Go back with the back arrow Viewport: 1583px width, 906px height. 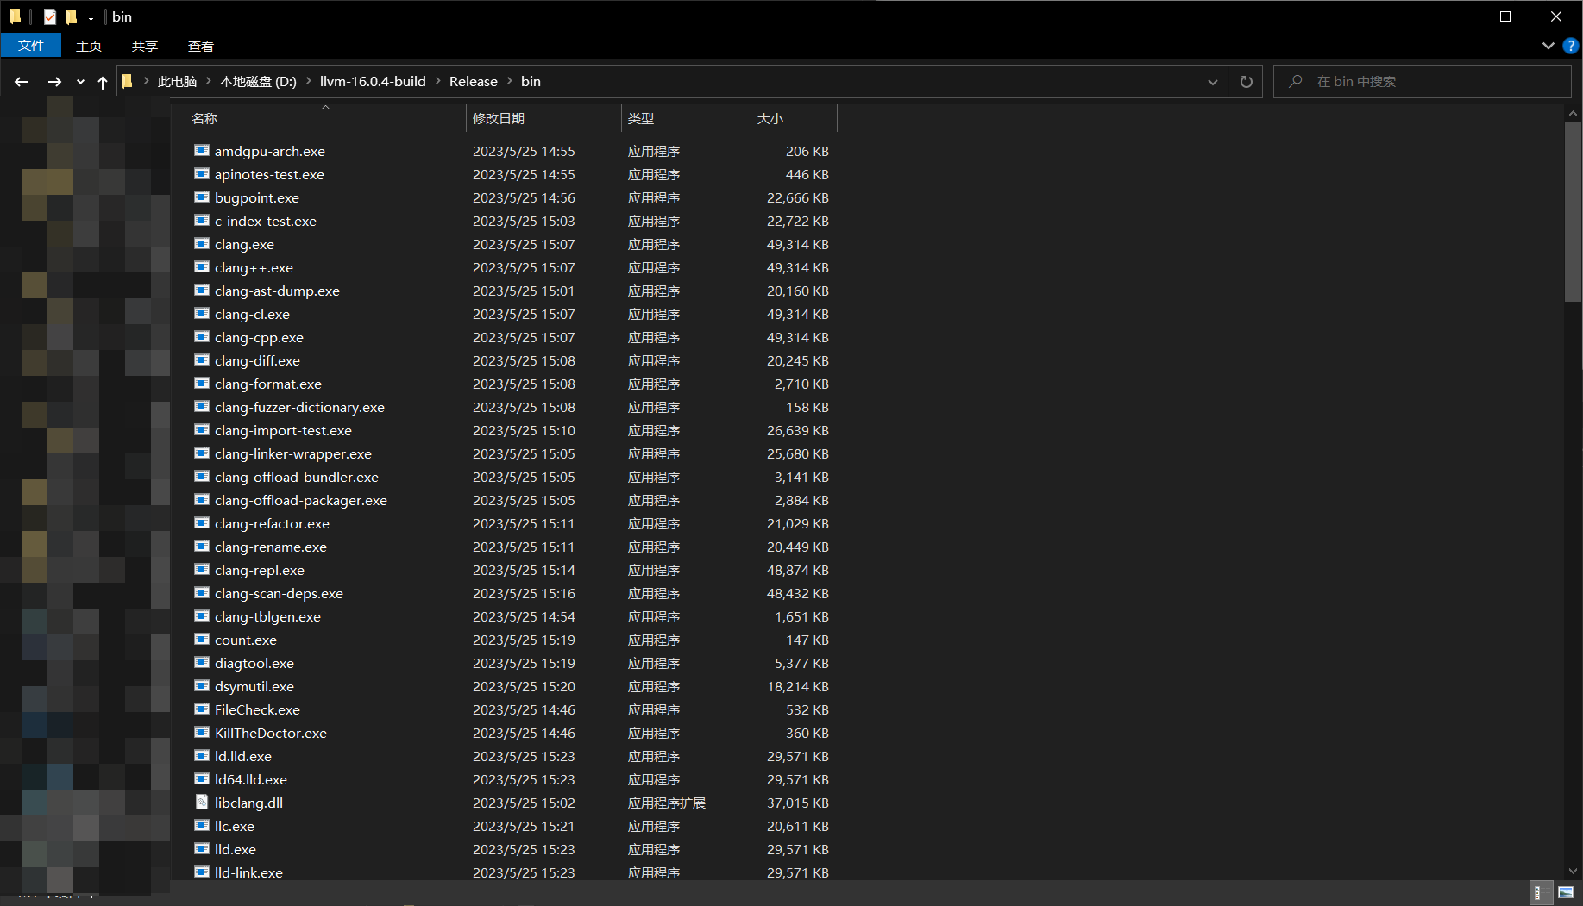click(x=22, y=82)
